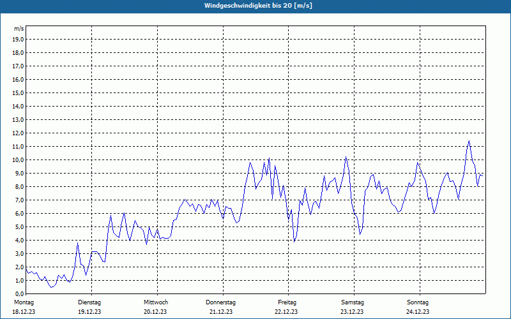The width and height of the screenshot is (511, 319).
Task: Click the 18.12.23 date label
Action: 24,312
